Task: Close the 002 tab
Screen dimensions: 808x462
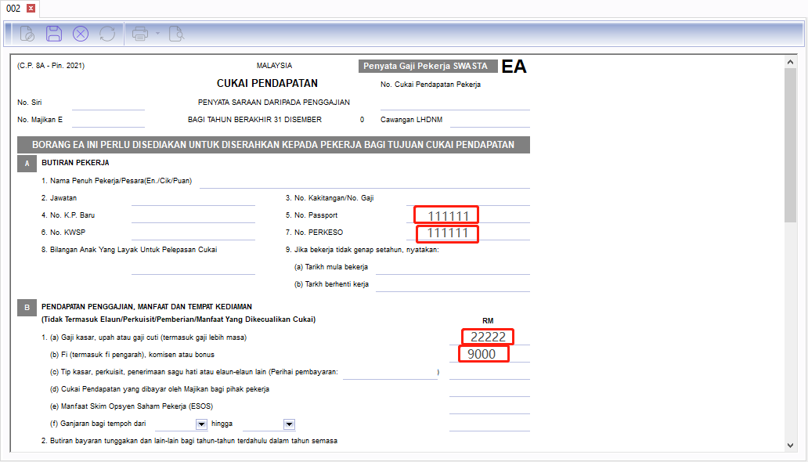Action: 31,9
